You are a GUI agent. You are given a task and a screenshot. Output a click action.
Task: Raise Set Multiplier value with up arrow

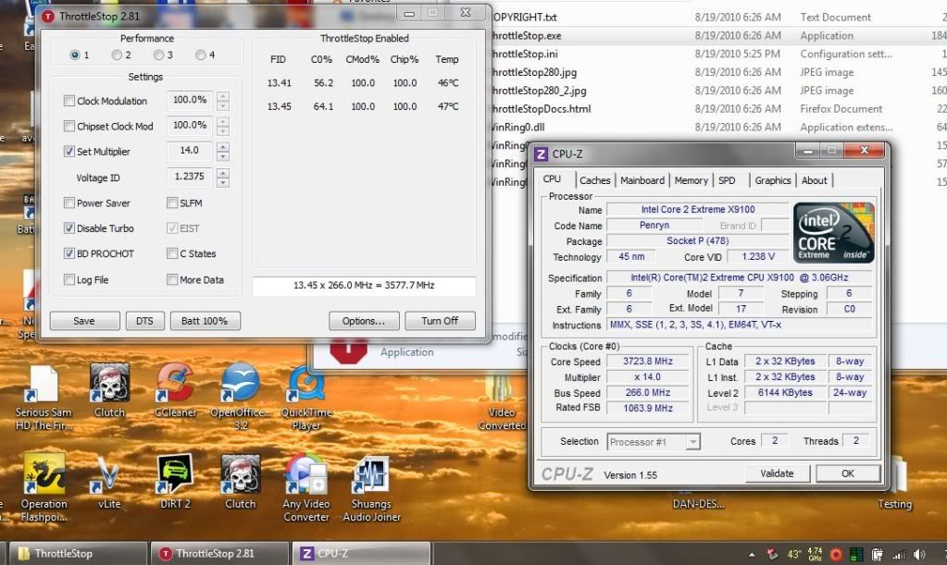pos(223,146)
